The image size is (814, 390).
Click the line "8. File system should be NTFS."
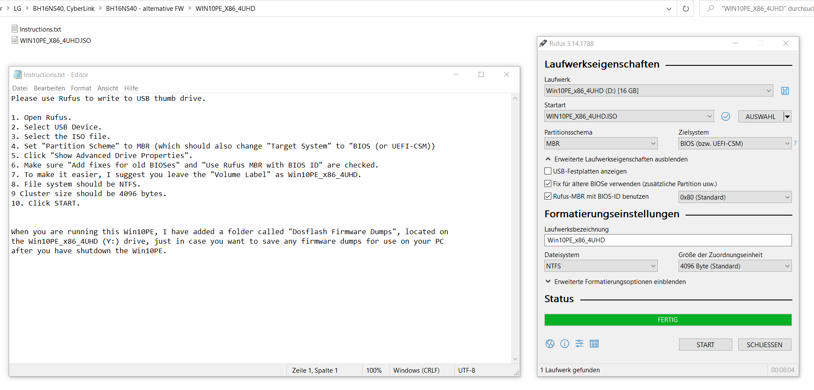[x=76, y=184]
